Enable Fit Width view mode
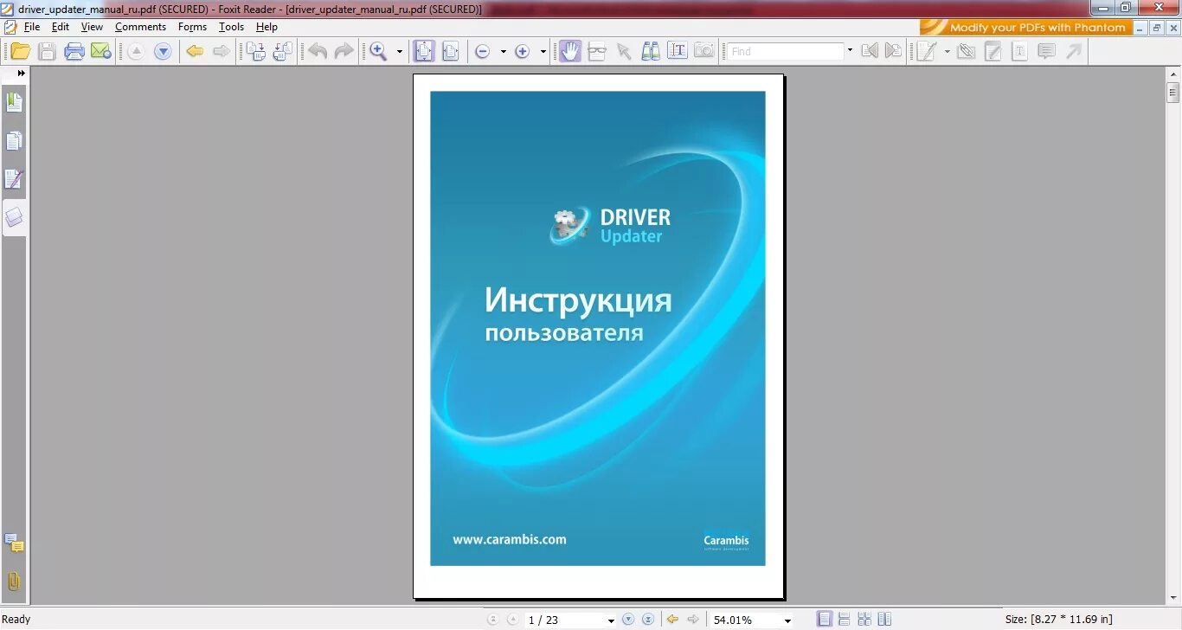This screenshot has height=630, width=1182. coord(451,51)
